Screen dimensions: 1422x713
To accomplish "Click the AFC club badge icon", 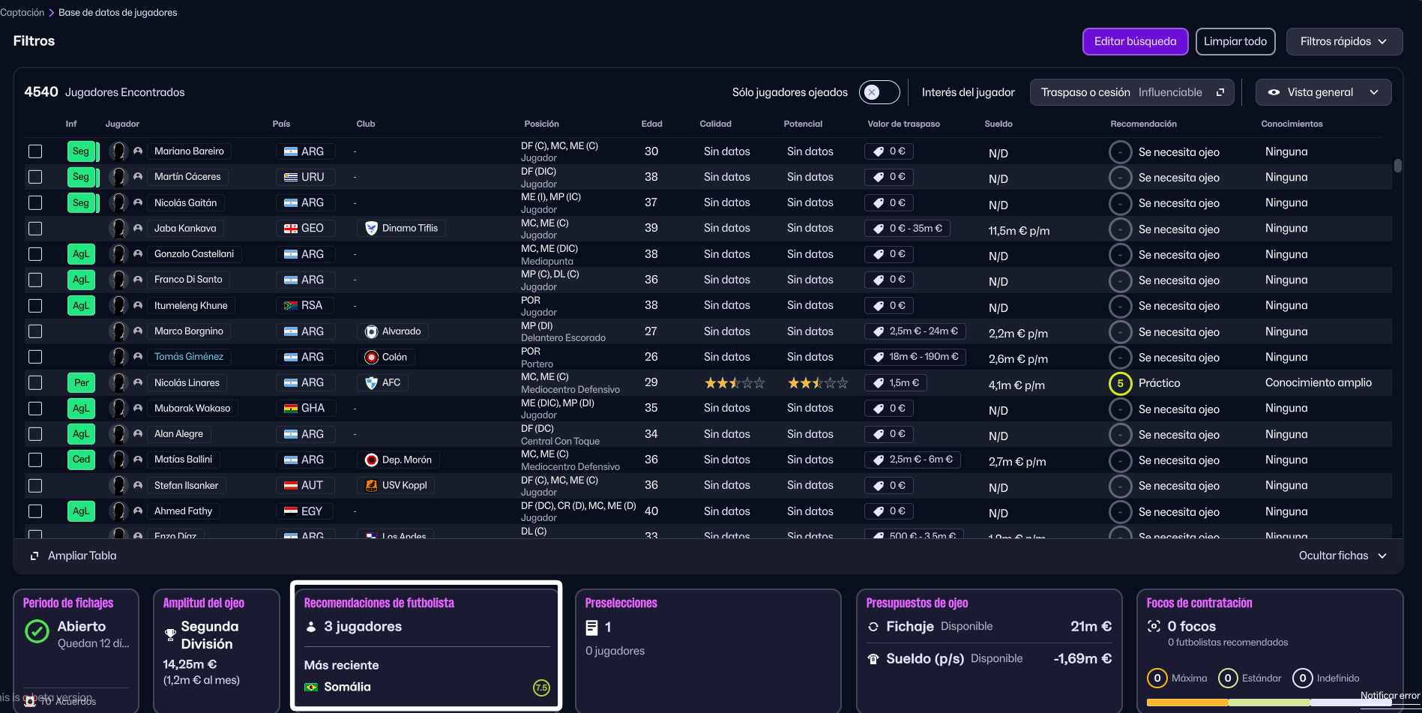I will 371,382.
